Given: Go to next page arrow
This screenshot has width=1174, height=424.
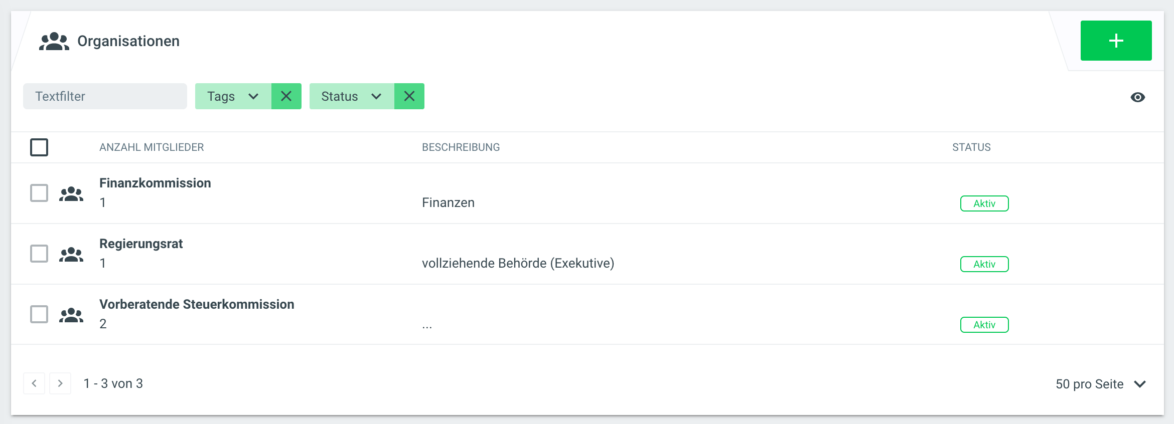Looking at the screenshot, I should click(60, 383).
